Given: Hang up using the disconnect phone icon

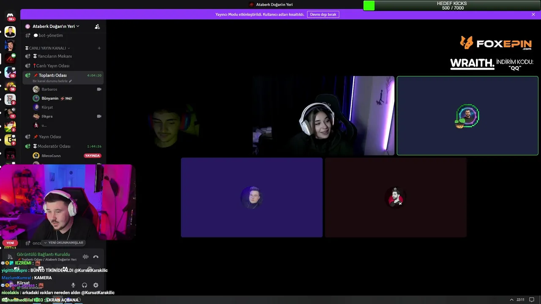Looking at the screenshot, I should (x=96, y=257).
